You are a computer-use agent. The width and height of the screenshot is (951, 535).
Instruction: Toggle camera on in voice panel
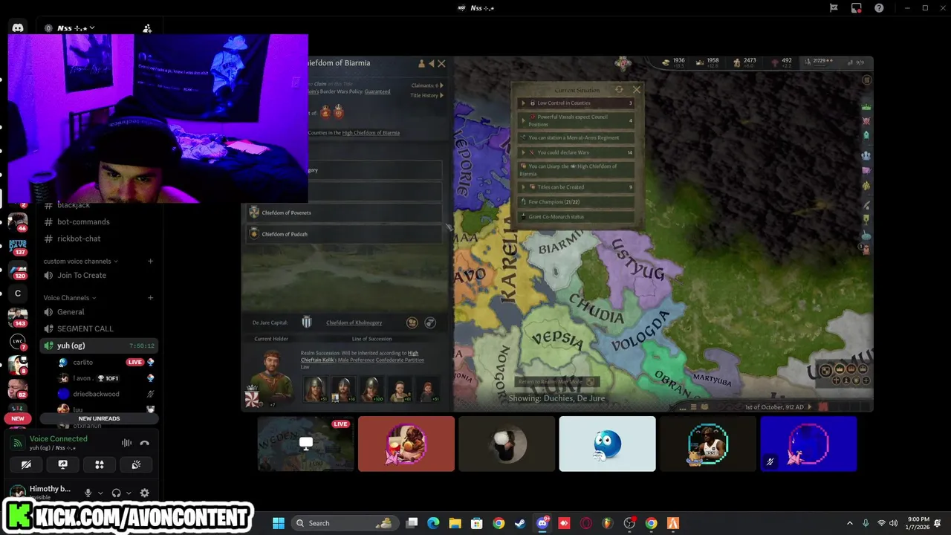(26, 464)
